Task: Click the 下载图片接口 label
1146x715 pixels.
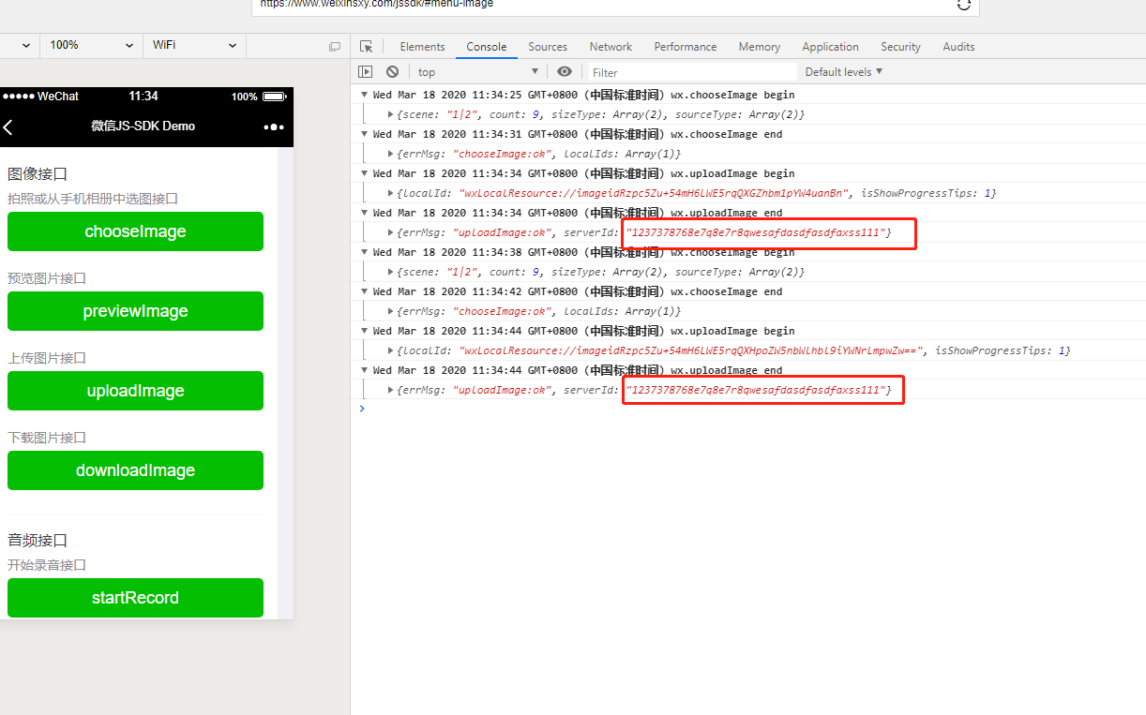Action: click(x=47, y=438)
